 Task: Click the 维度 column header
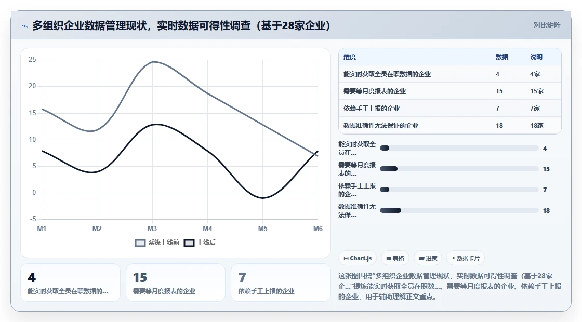tap(350, 57)
